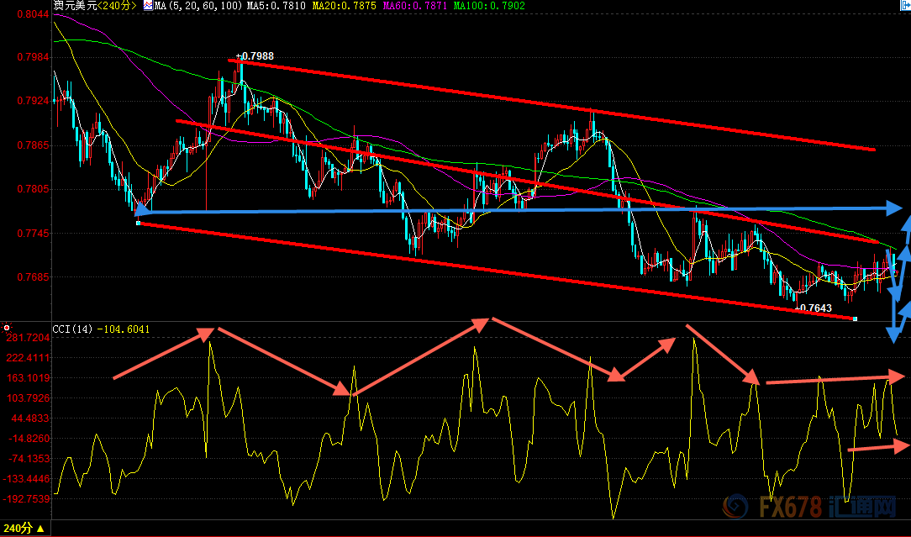This screenshot has width=911, height=537.
Task: Click the MA indicator chart icon
Action: click(x=148, y=6)
